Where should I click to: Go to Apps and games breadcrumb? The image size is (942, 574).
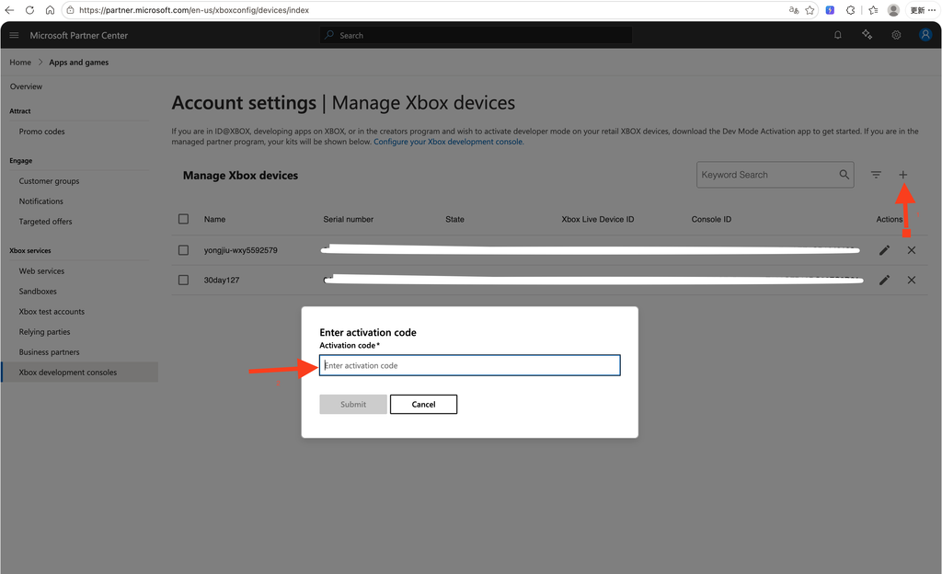(79, 63)
